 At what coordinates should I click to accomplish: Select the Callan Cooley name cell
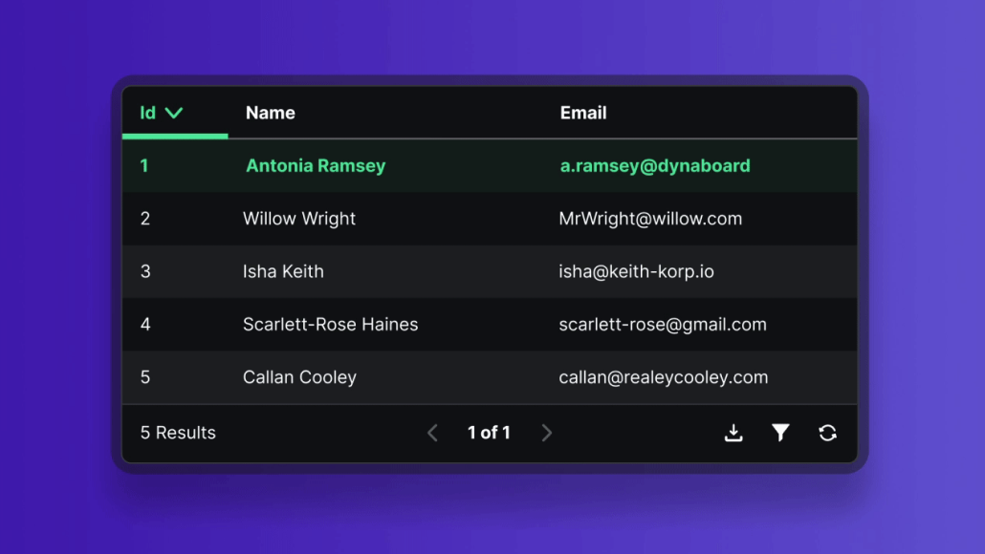pos(299,377)
